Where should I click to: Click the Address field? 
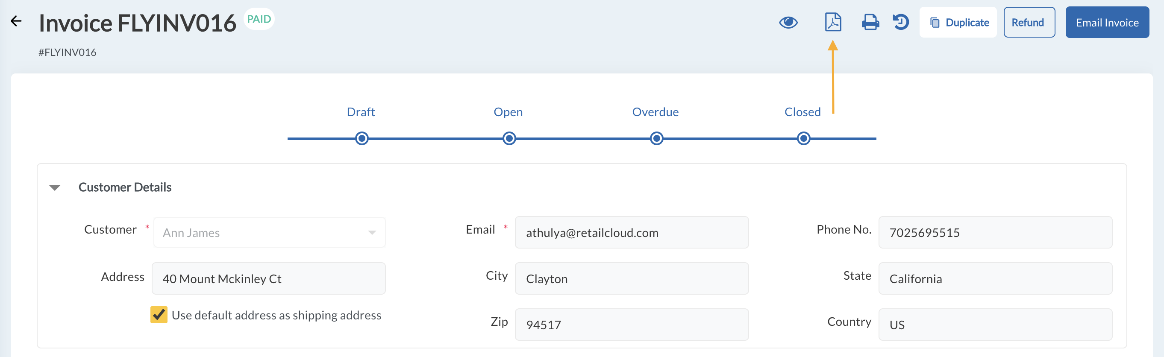tap(268, 278)
